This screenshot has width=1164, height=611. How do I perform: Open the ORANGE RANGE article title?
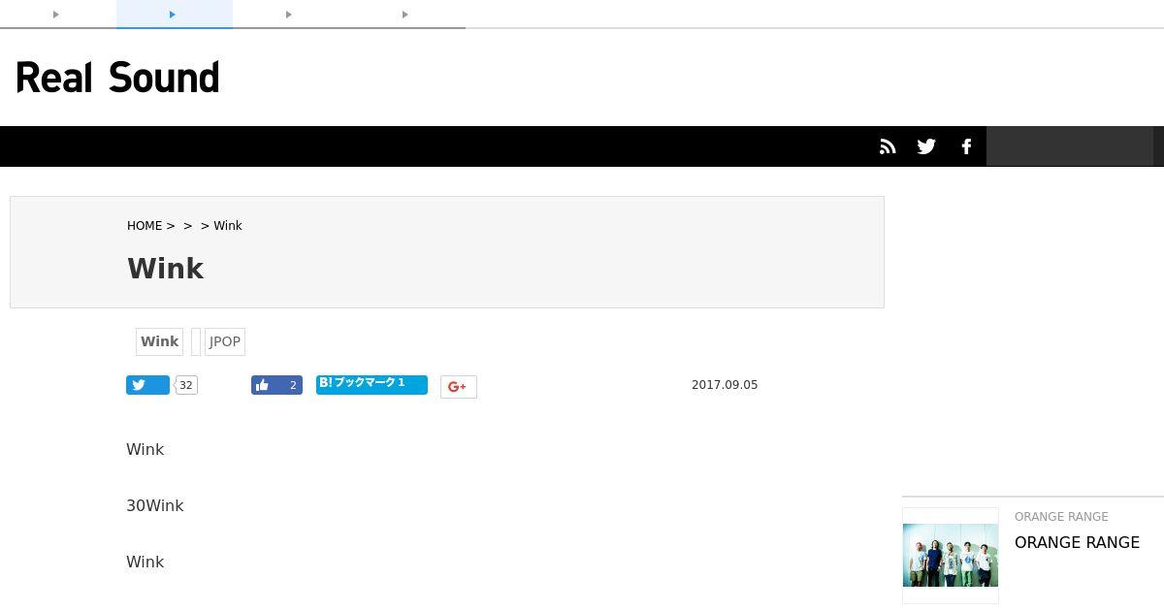coord(1077,542)
